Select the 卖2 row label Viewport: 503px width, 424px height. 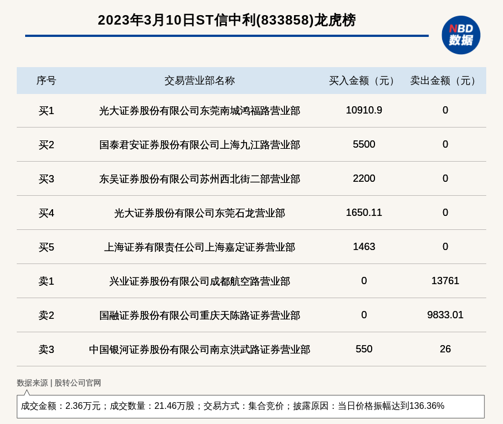[46, 315]
